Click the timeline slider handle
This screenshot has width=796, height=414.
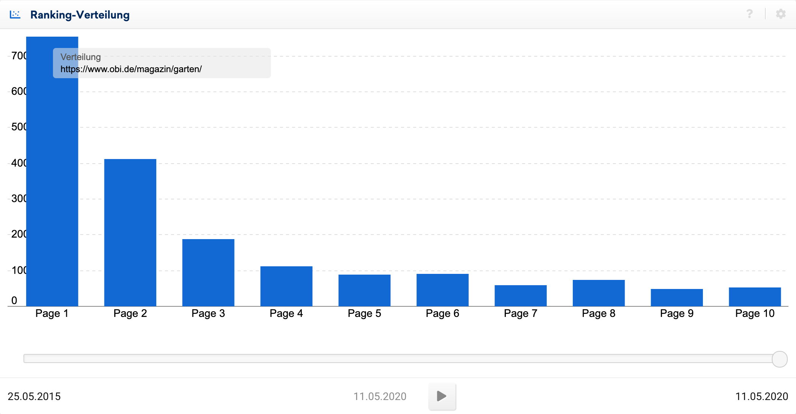[779, 359]
